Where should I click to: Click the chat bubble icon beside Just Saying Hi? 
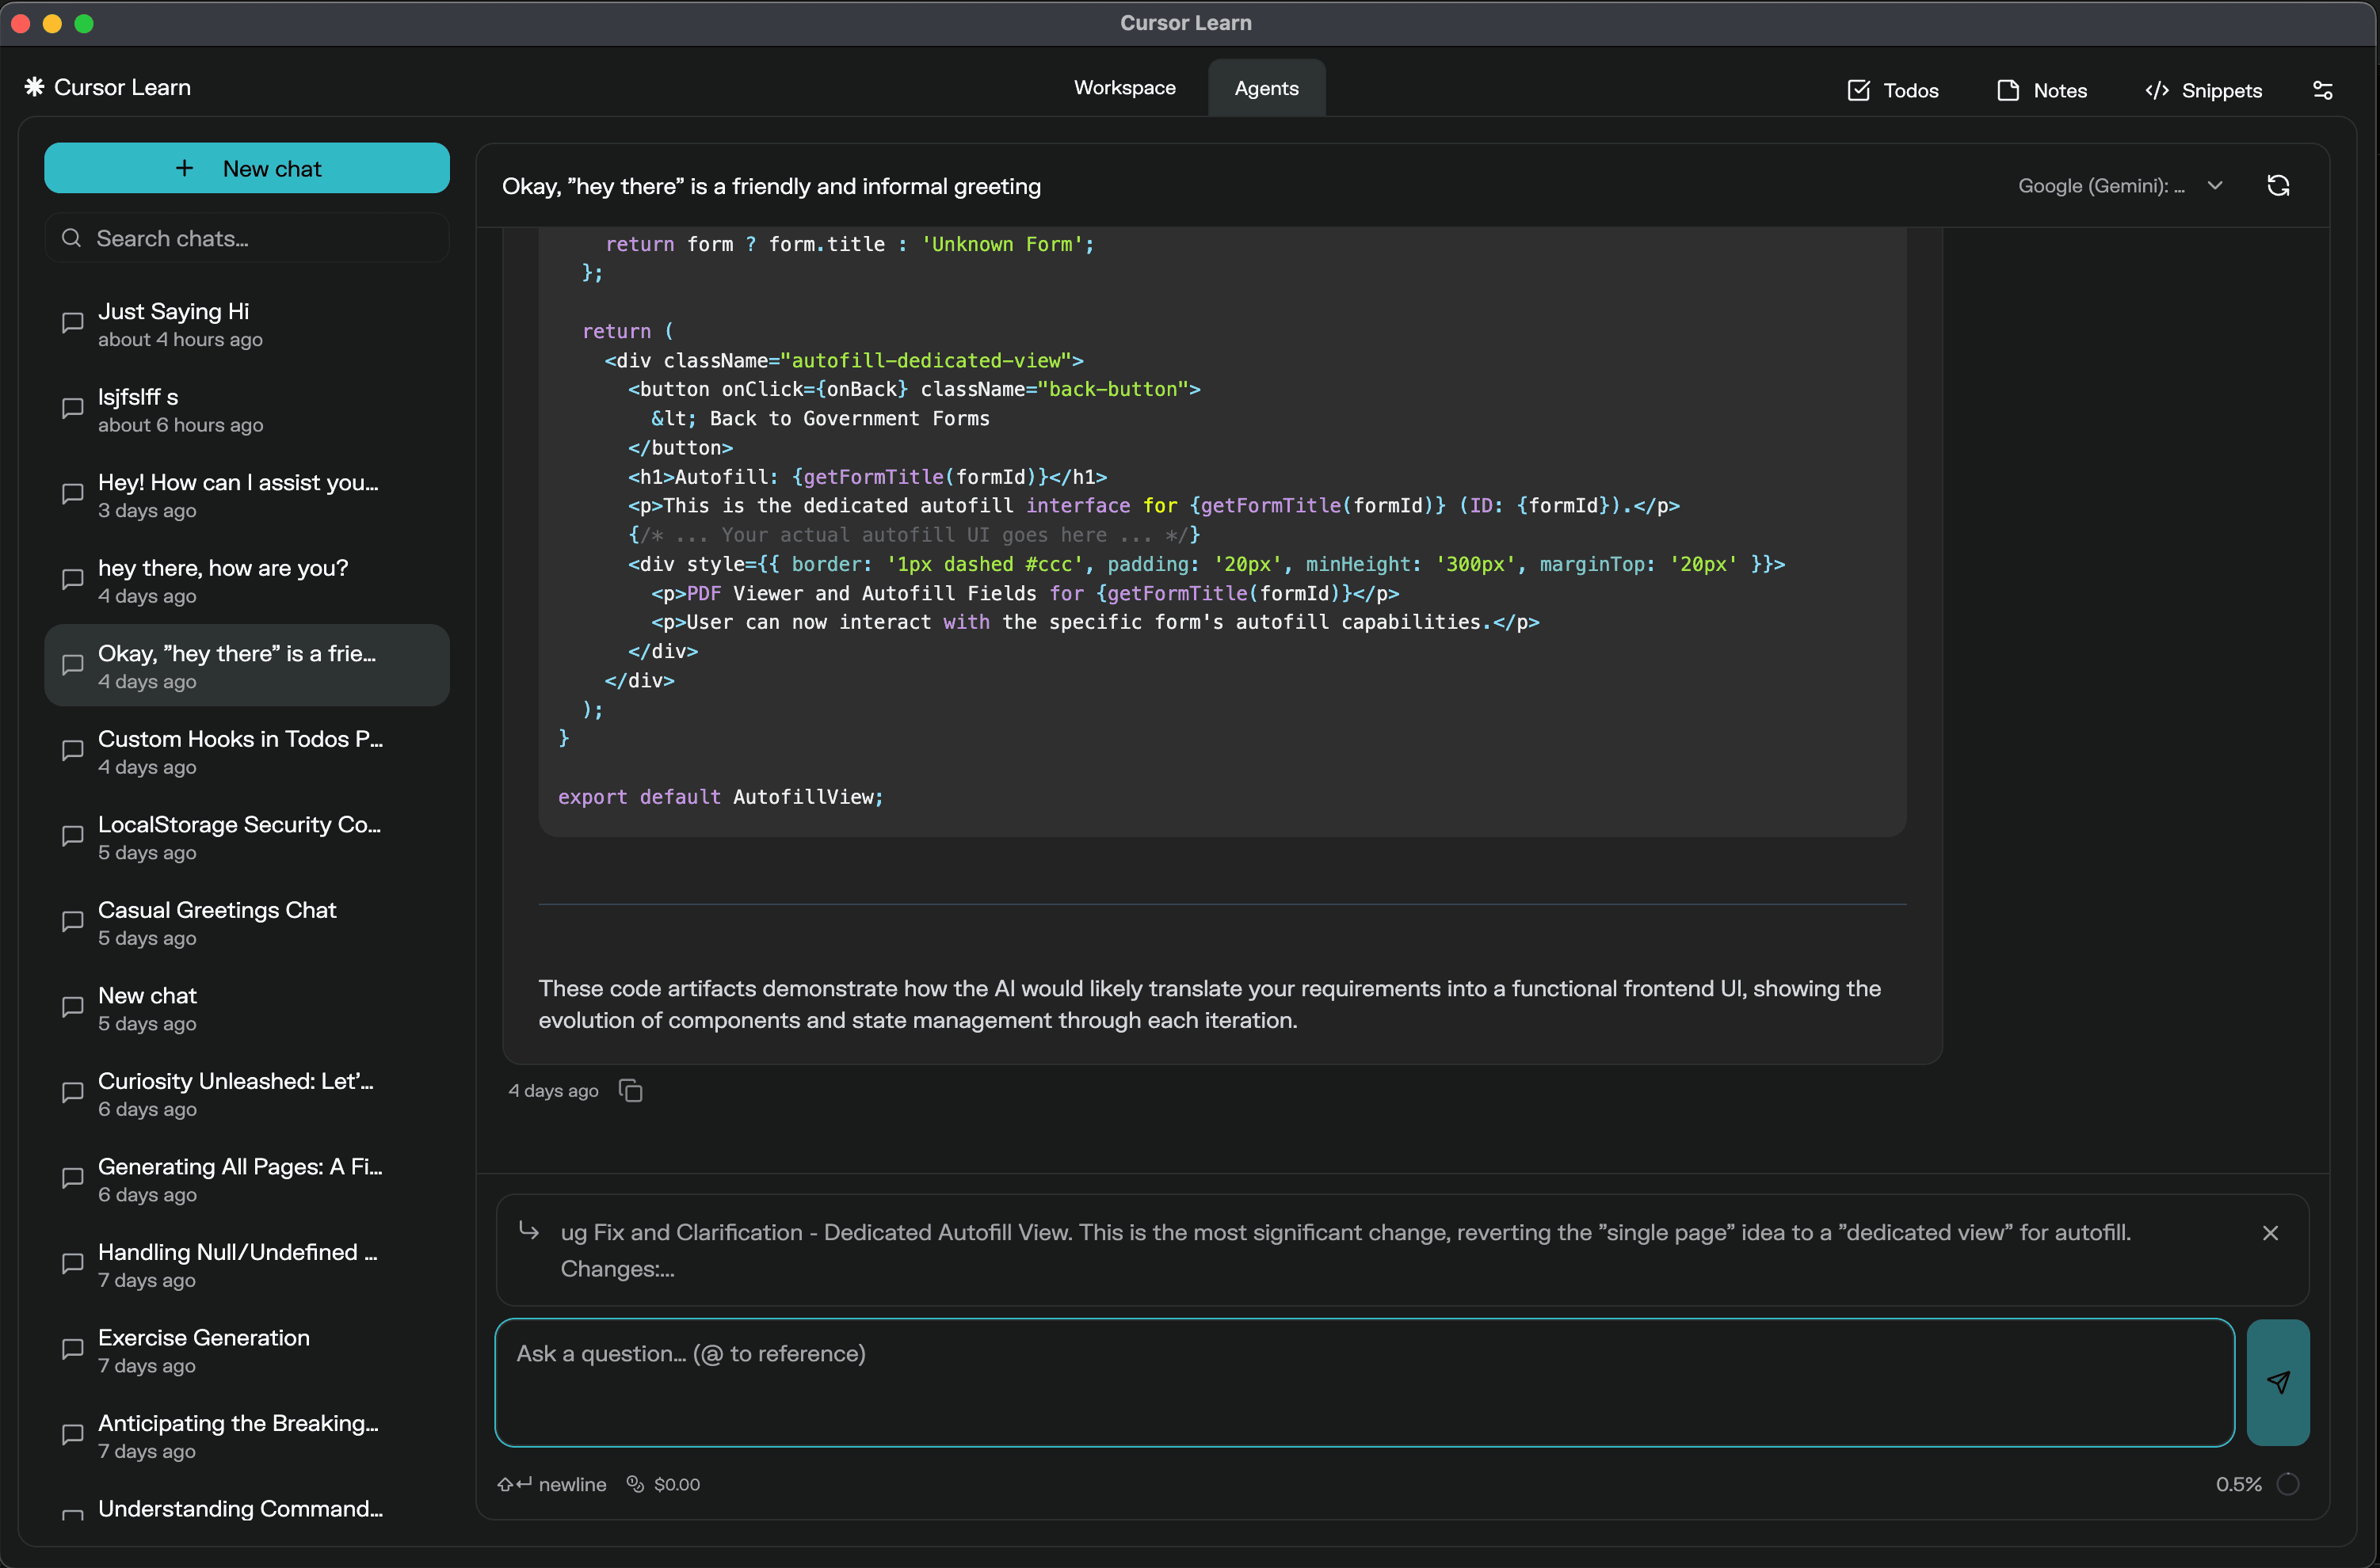(72, 323)
